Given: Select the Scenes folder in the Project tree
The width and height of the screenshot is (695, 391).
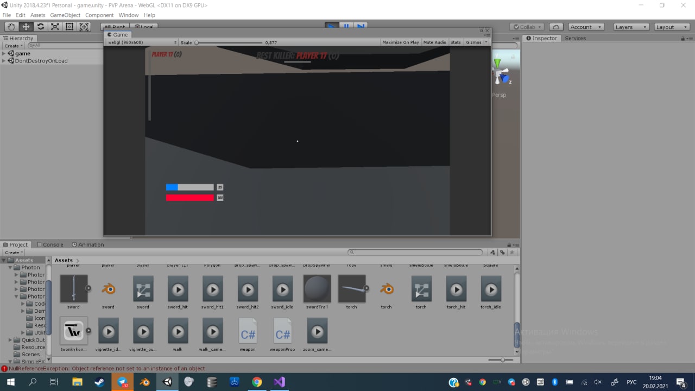Looking at the screenshot, I should click(30, 354).
